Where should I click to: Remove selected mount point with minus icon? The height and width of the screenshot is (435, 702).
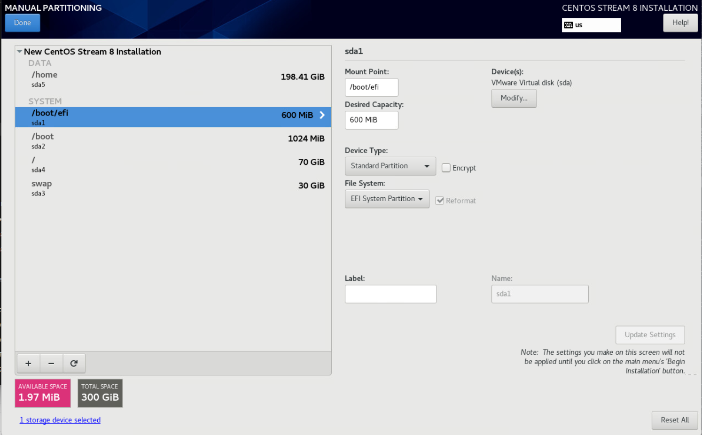tap(51, 363)
